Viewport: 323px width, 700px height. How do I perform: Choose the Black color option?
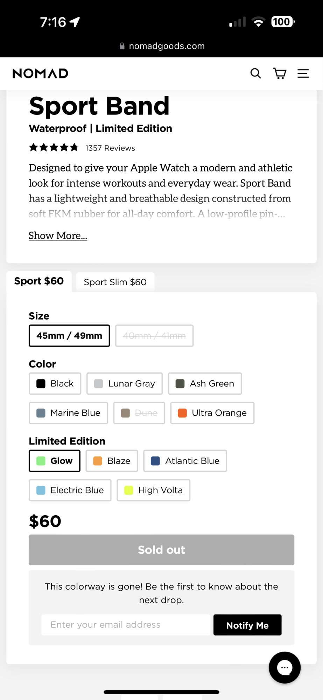[x=55, y=384]
